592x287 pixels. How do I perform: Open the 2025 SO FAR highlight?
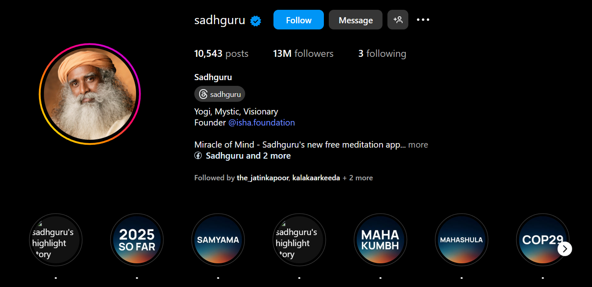pos(137,240)
